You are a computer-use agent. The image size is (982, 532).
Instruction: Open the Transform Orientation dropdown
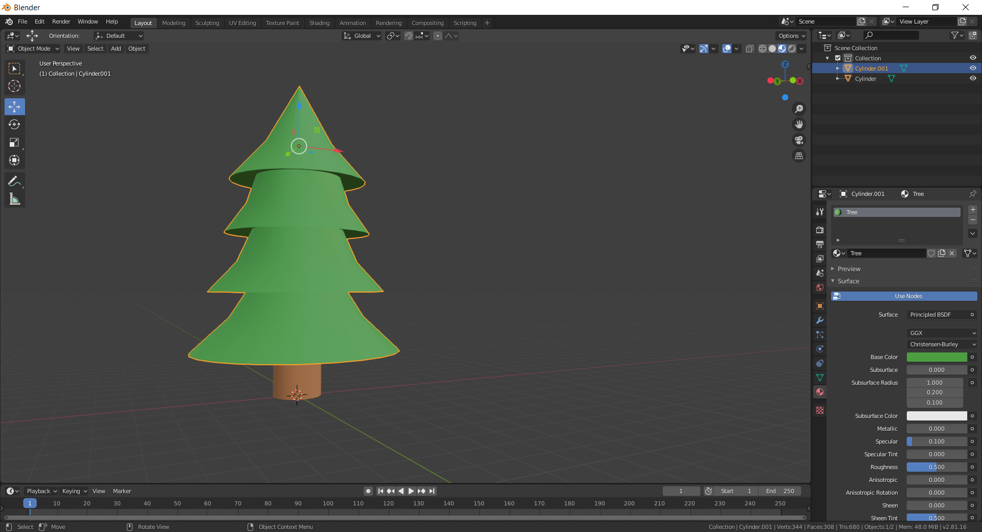[x=118, y=36]
